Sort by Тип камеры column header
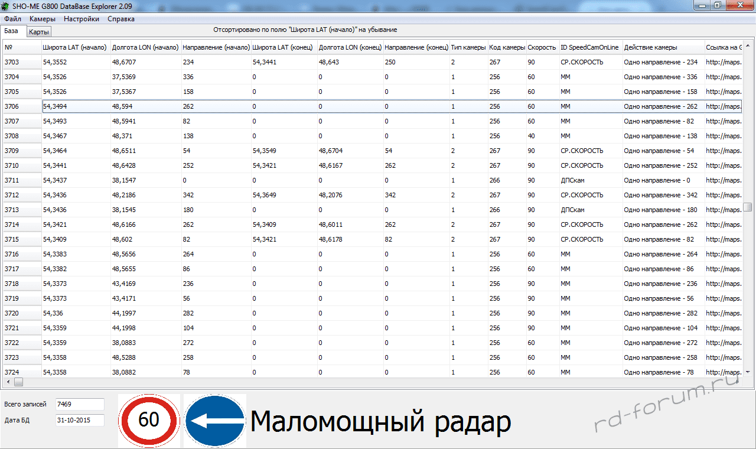This screenshot has width=756, height=449. click(x=469, y=47)
